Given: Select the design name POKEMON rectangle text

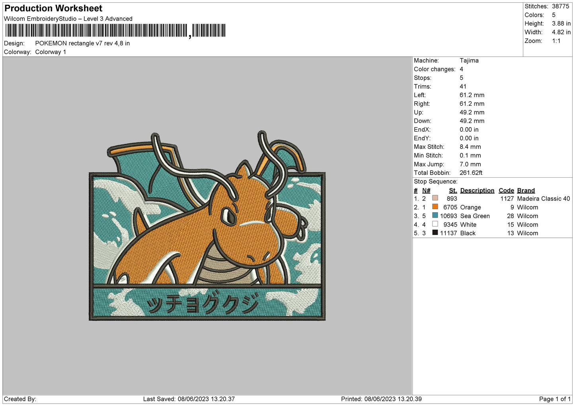Looking at the screenshot, I should coord(82,43).
